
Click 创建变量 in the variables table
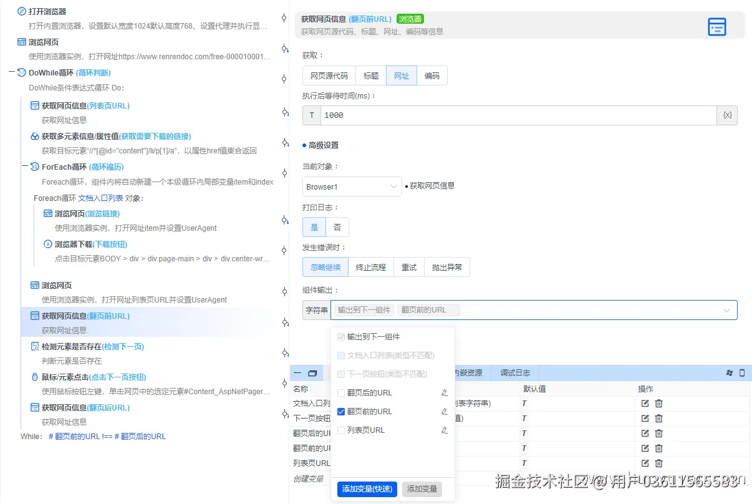309,478
